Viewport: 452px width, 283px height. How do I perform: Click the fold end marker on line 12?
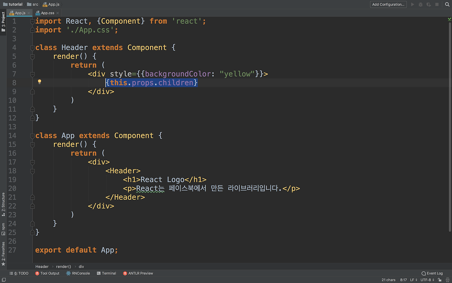coord(32,118)
